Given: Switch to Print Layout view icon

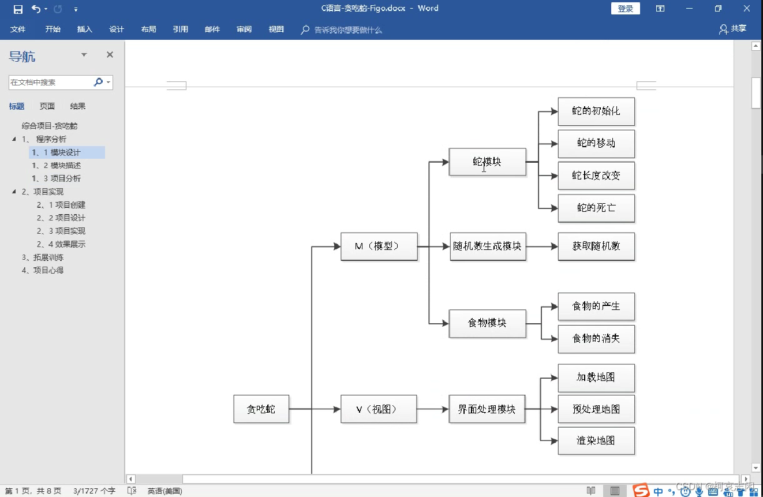Looking at the screenshot, I should point(615,491).
